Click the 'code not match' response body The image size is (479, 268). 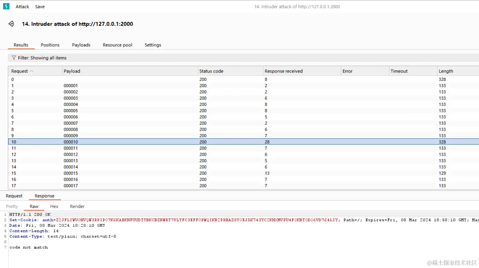pos(28,247)
